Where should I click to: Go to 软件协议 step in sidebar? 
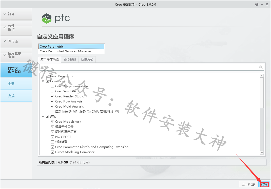click(x=16, y=28)
